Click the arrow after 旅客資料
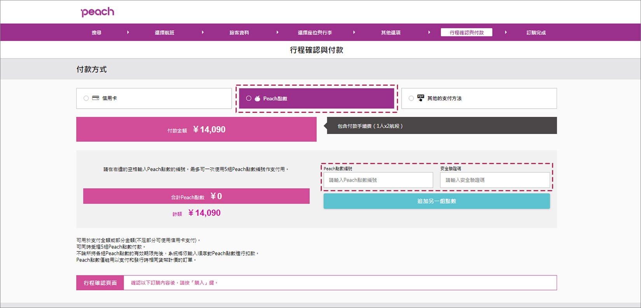641x308 pixels. coord(277,32)
